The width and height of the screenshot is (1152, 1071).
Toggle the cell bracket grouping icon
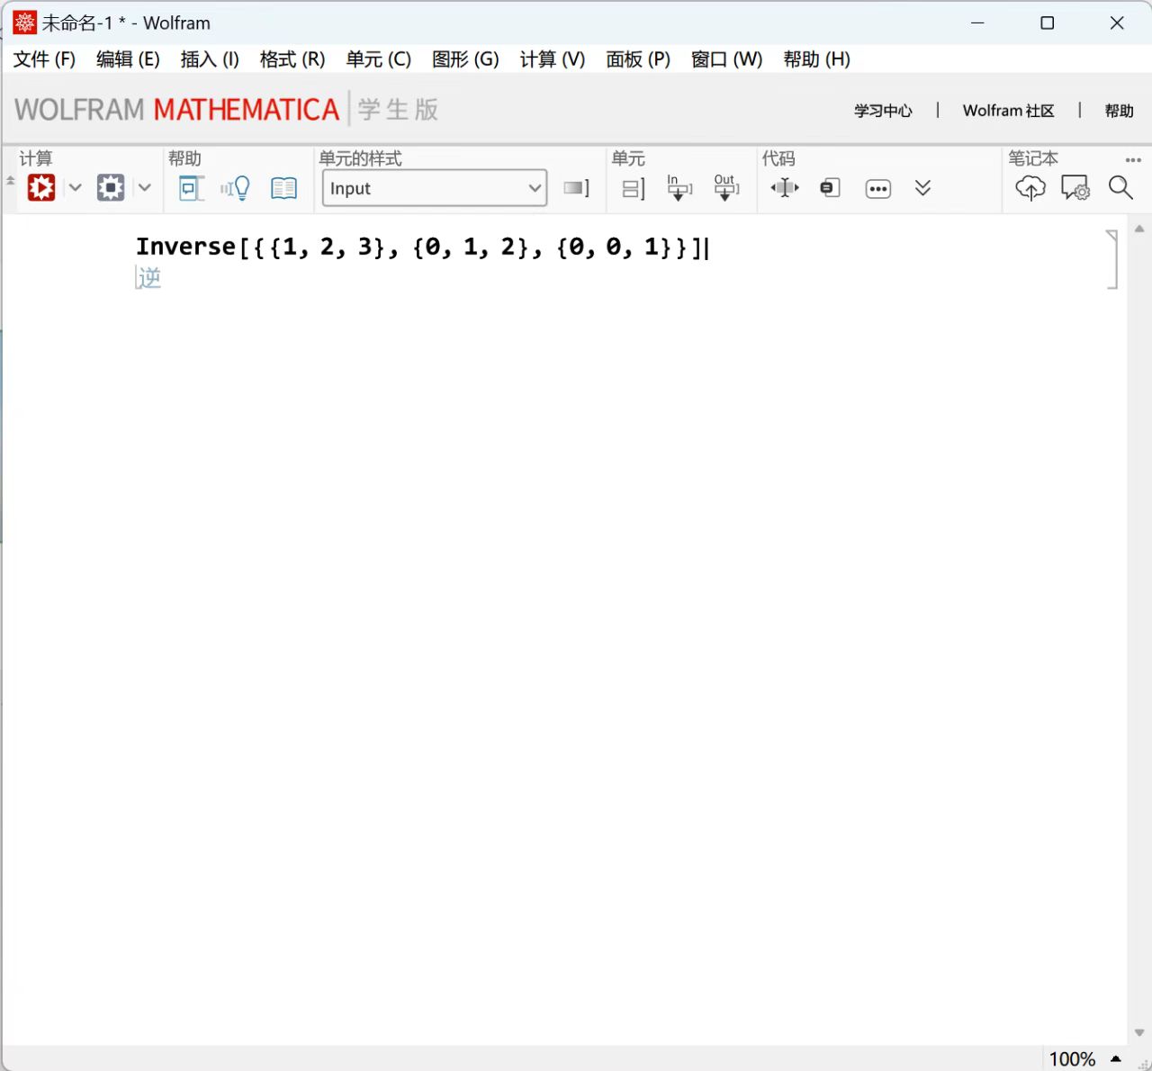pos(634,188)
